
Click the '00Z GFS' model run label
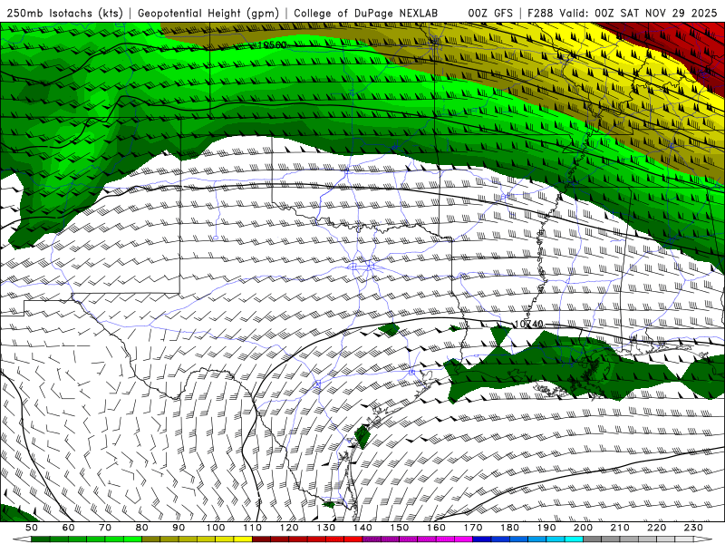(490, 13)
